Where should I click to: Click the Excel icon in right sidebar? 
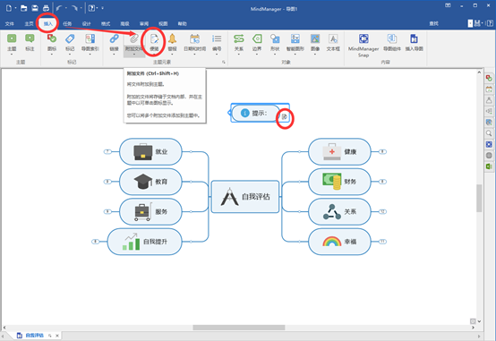[x=489, y=166]
